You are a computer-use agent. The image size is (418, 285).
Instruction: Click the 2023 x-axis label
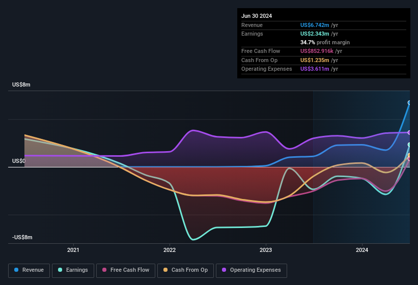pyautogui.click(x=266, y=250)
